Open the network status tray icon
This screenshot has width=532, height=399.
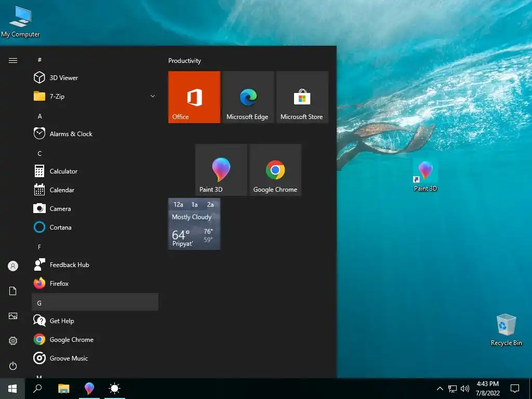click(x=453, y=389)
